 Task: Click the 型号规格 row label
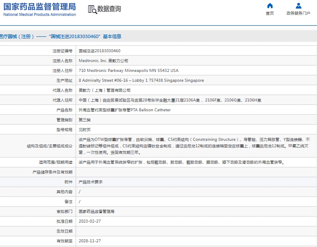click(65, 130)
